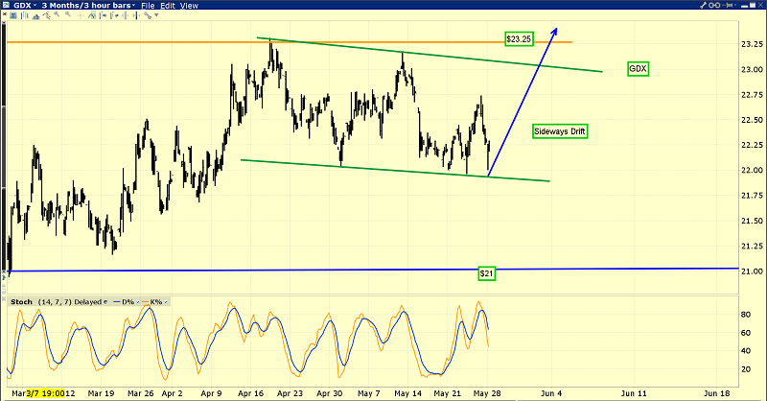Click the toolbar icon with dot beside vertical bar
The height and width of the screenshot is (401, 767).
point(114,15)
